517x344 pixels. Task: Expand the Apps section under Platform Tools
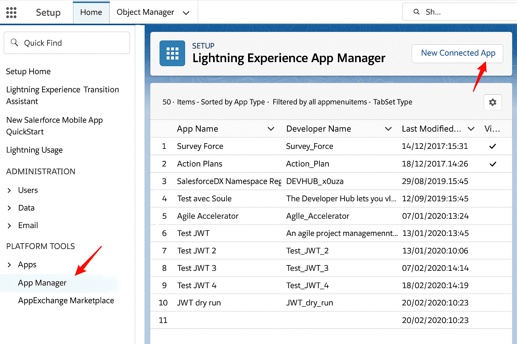pos(9,264)
